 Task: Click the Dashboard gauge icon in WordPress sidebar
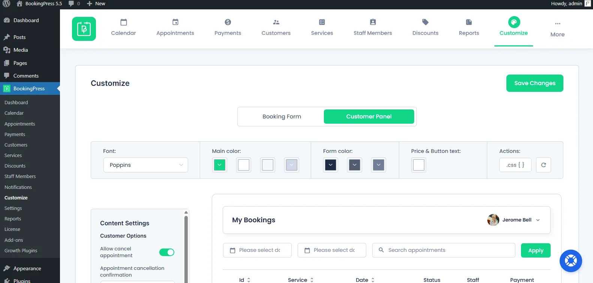click(7, 20)
